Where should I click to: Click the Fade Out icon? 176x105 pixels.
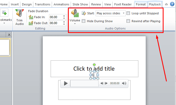coord(31,23)
